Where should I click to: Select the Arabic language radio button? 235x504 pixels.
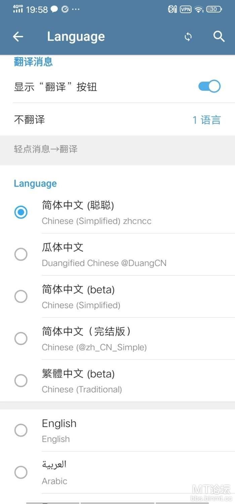click(21, 472)
